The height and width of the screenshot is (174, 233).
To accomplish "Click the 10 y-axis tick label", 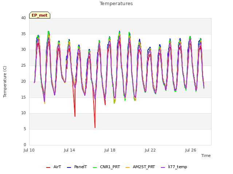I will (23, 113).
